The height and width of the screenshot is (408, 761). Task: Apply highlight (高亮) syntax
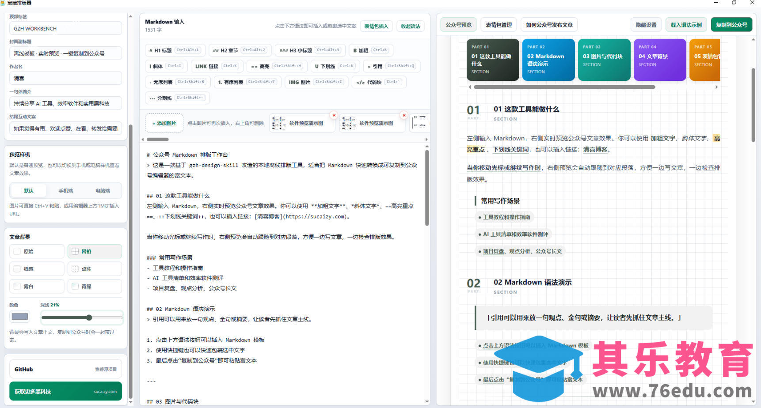click(276, 66)
